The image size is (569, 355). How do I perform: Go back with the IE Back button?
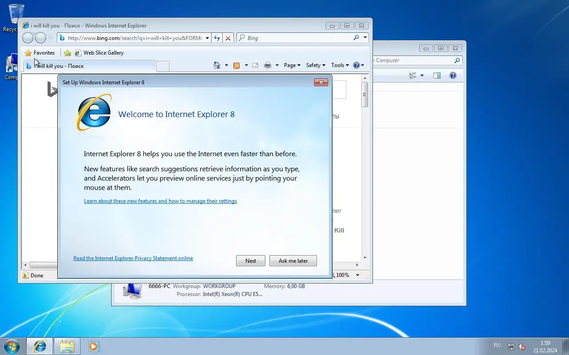pyautogui.click(x=28, y=38)
